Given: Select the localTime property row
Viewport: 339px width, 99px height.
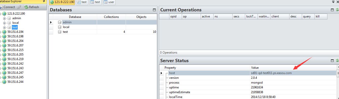Looking at the screenshot, I should (x=248, y=97).
